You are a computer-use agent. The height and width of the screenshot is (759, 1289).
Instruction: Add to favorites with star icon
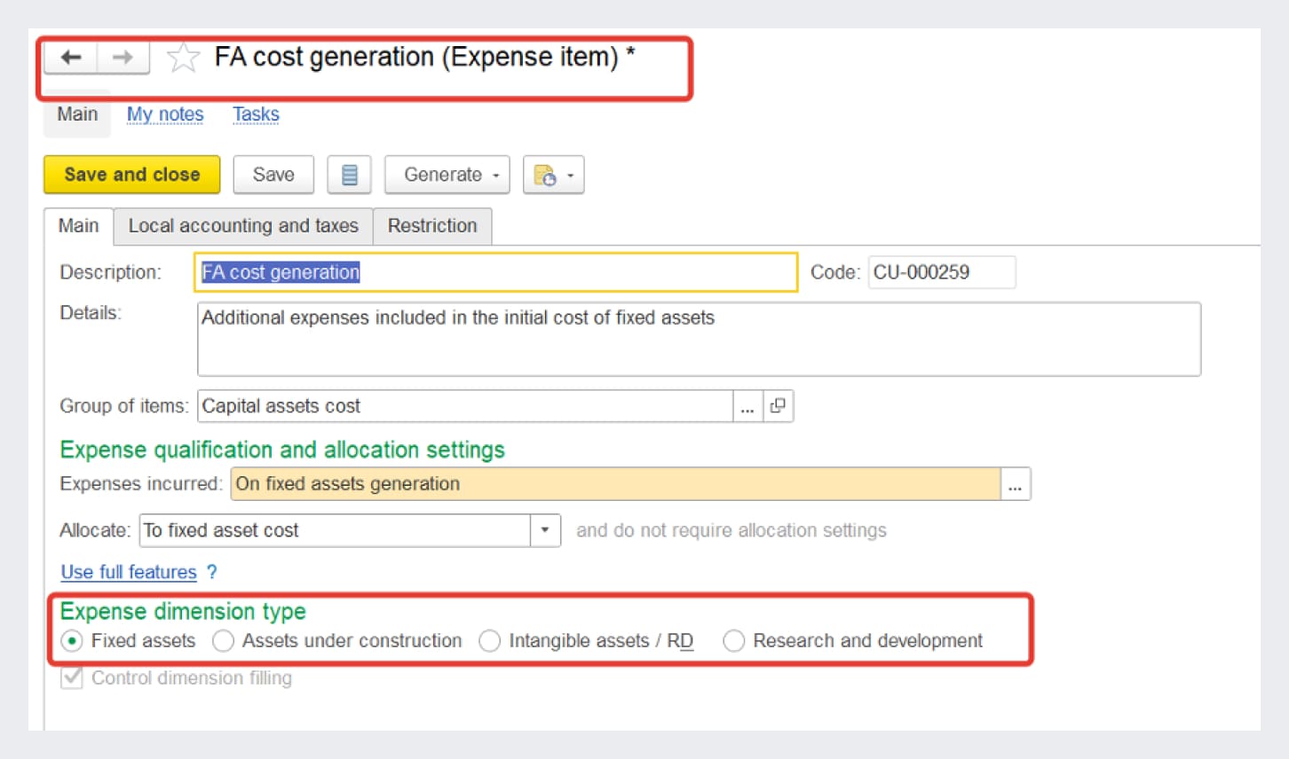[x=183, y=58]
